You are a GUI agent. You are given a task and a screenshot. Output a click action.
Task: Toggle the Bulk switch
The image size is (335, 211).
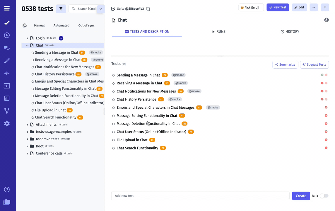(x=324, y=196)
